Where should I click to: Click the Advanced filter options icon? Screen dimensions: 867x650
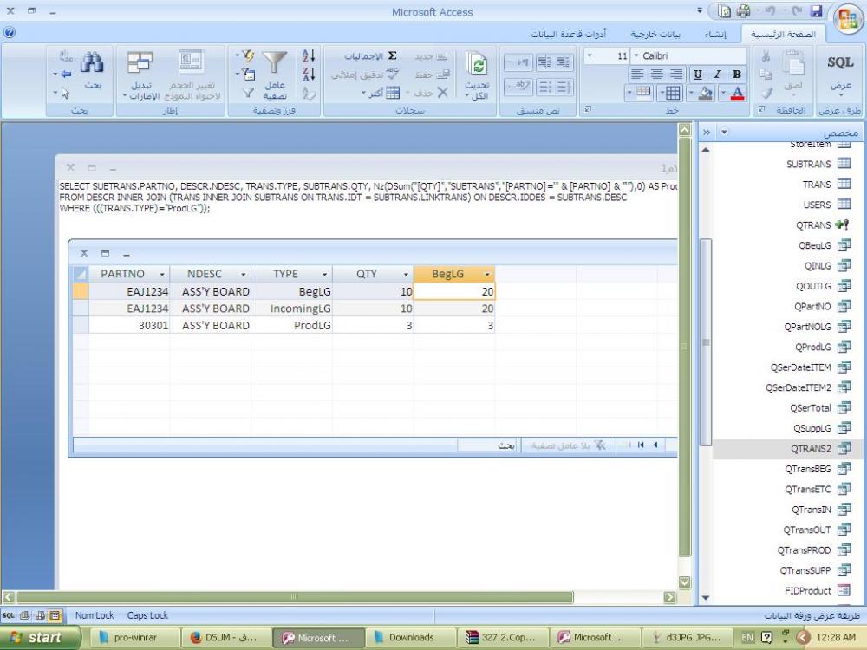[x=248, y=74]
